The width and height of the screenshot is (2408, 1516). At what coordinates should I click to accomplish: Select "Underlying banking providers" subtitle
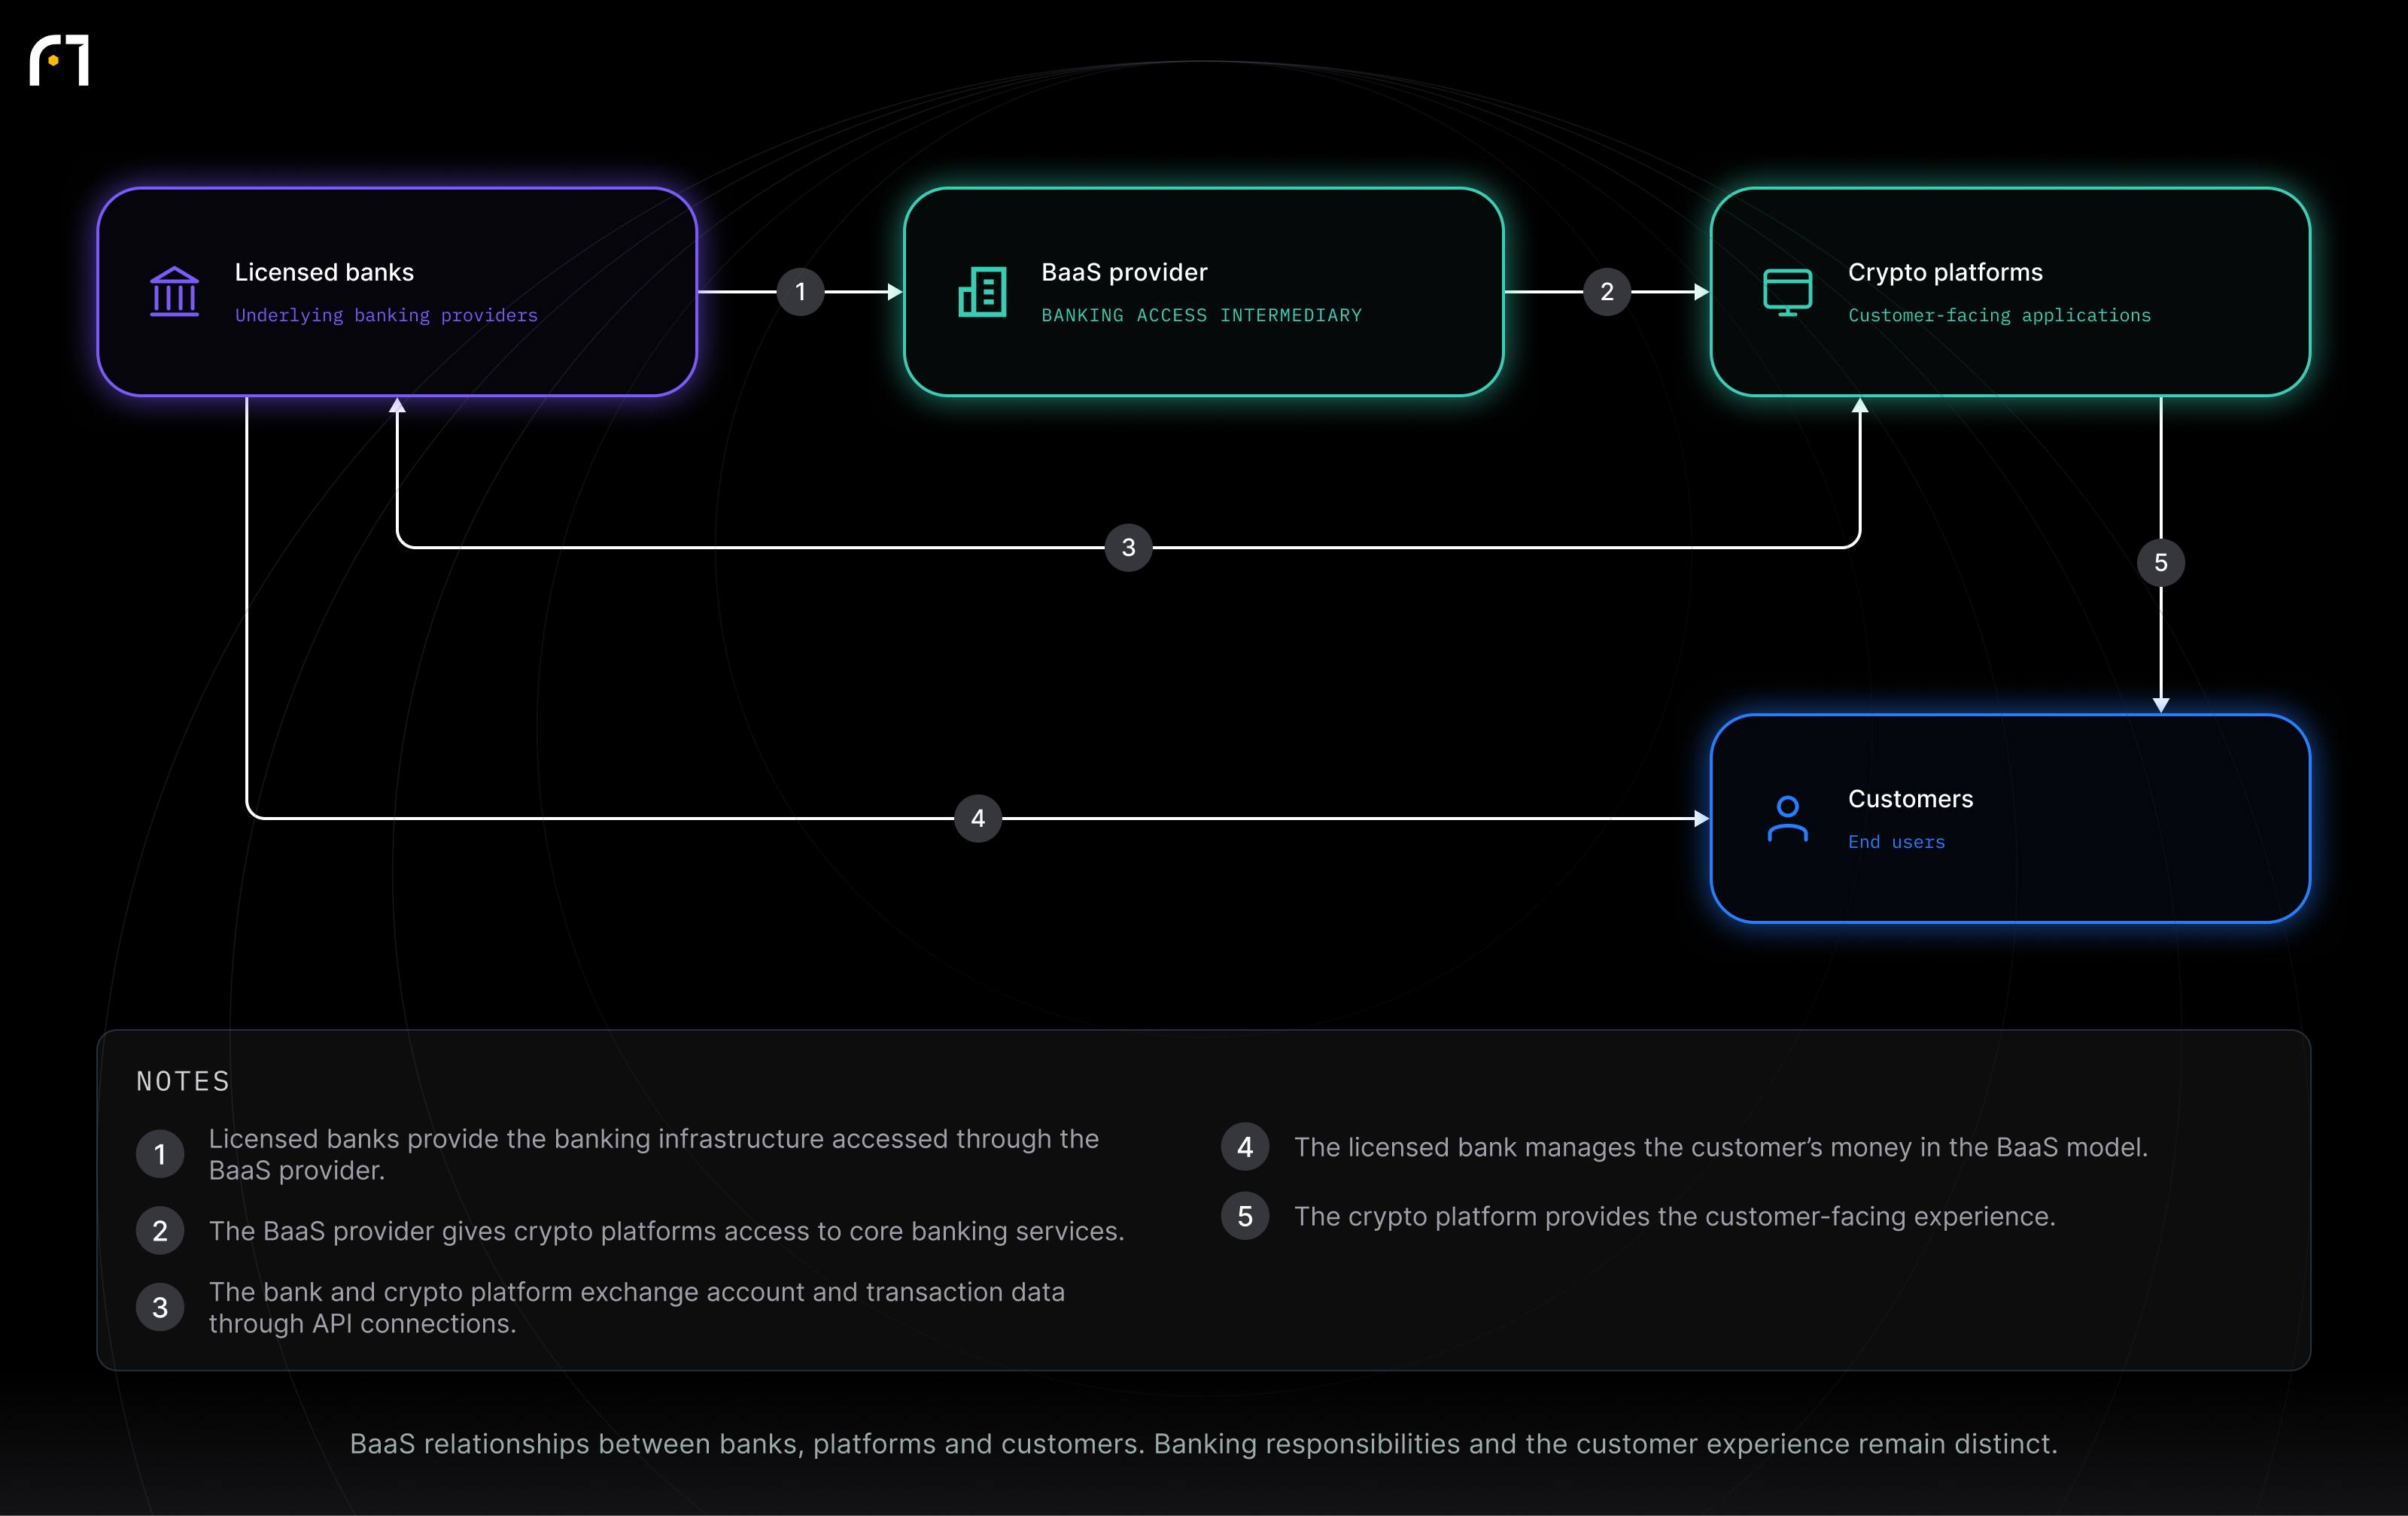point(386,316)
